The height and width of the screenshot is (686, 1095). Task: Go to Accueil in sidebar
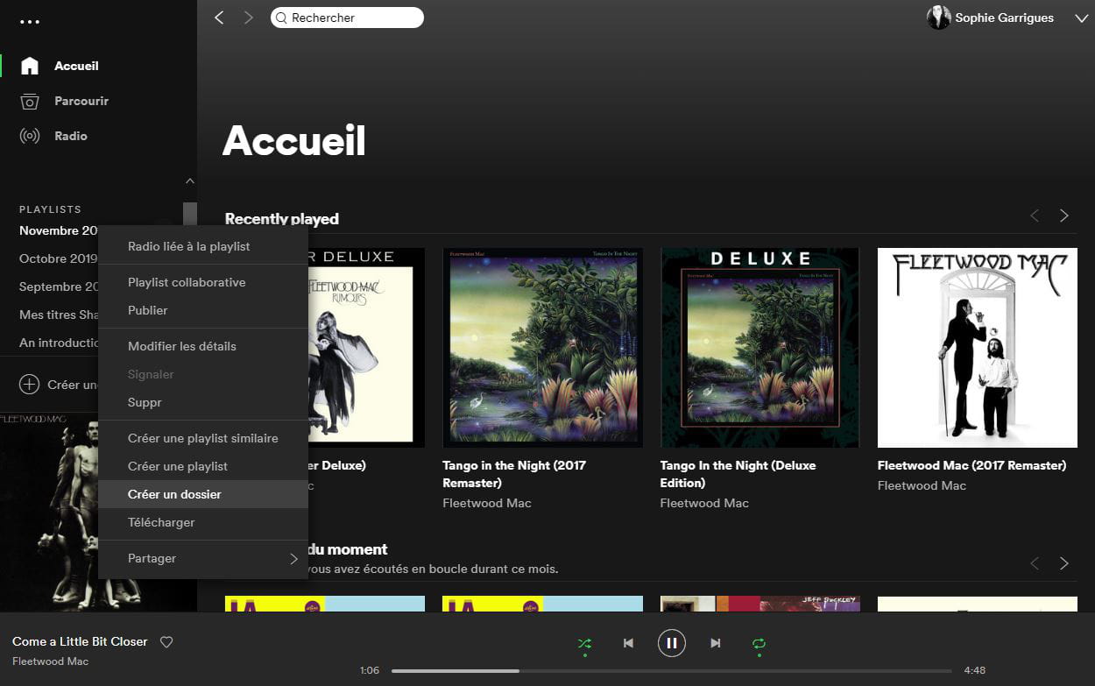pyautogui.click(x=76, y=66)
